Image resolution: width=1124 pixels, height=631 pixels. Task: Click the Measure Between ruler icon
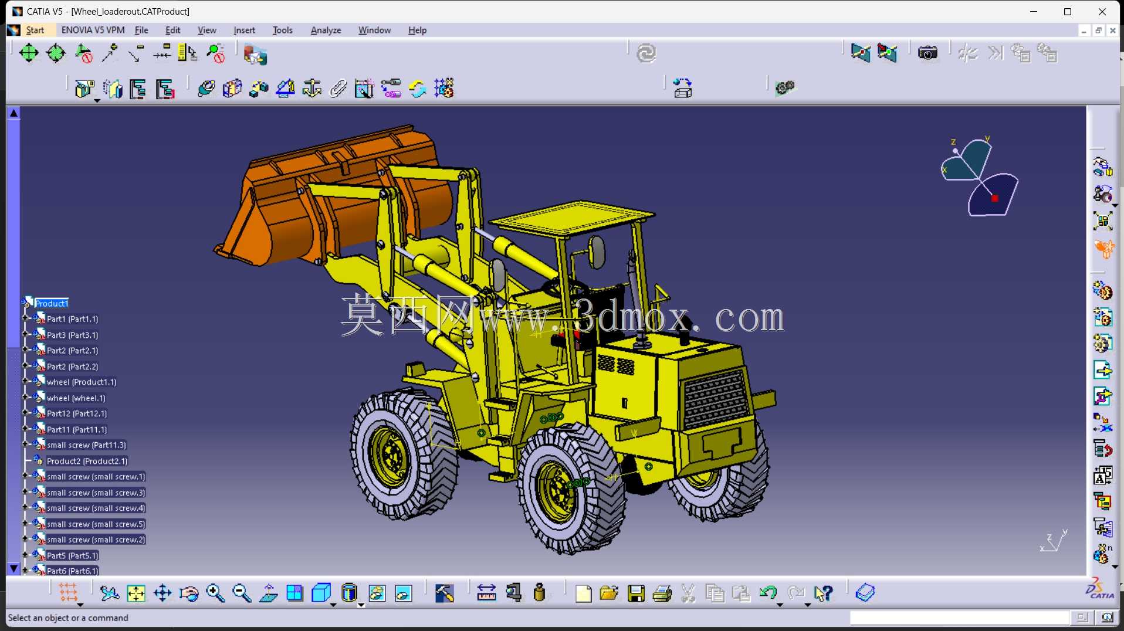pyautogui.click(x=486, y=593)
